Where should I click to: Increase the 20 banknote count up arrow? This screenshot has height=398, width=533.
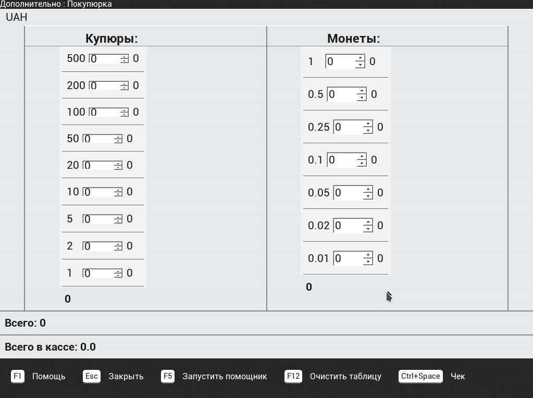118,163
